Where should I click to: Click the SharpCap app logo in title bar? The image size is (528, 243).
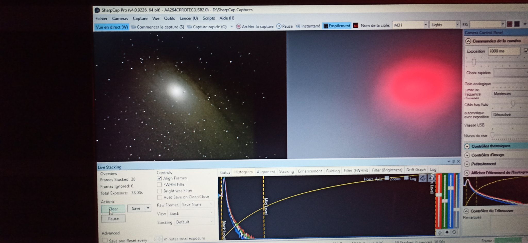[97, 10]
